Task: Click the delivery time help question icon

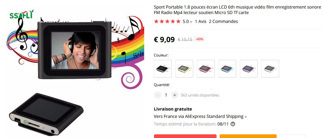Action: pyautogui.click(x=233, y=124)
